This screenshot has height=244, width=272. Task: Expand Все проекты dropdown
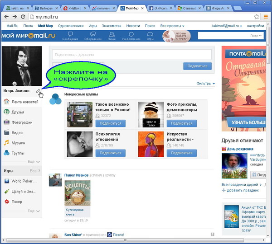[x=172, y=26]
